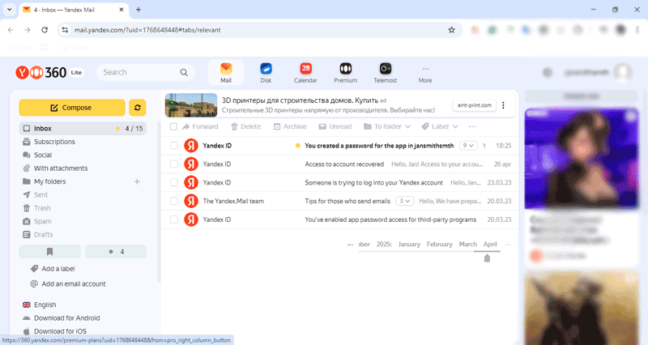Screen dimensions: 648x345
Task: Open the Premium service icon
Action: click(346, 73)
